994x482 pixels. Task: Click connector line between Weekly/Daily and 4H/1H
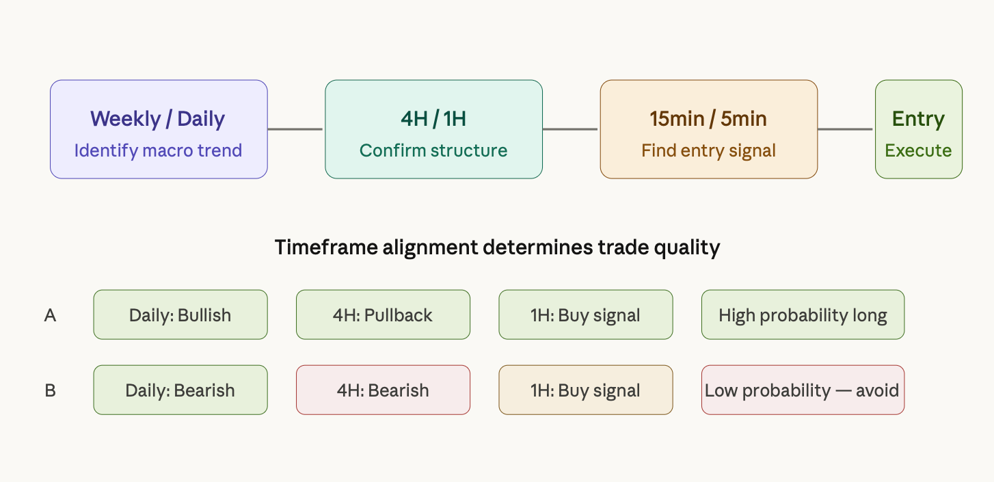[295, 129]
